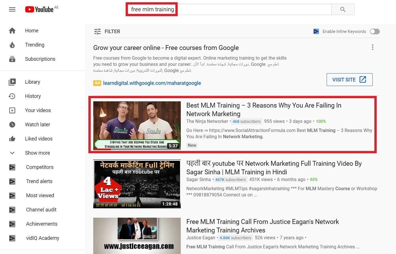
Task: Open the Best MLM Training video title
Action: 264,110
